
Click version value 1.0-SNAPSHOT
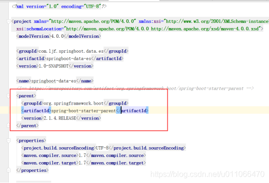(x=54, y=66)
